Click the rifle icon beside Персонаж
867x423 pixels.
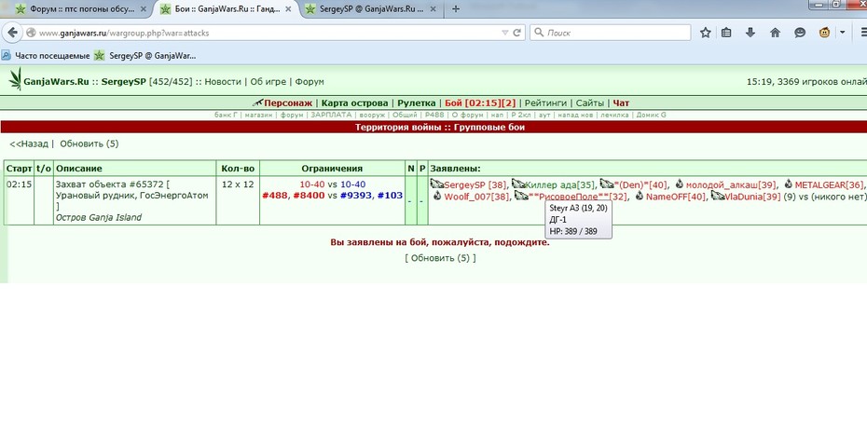[257, 102]
